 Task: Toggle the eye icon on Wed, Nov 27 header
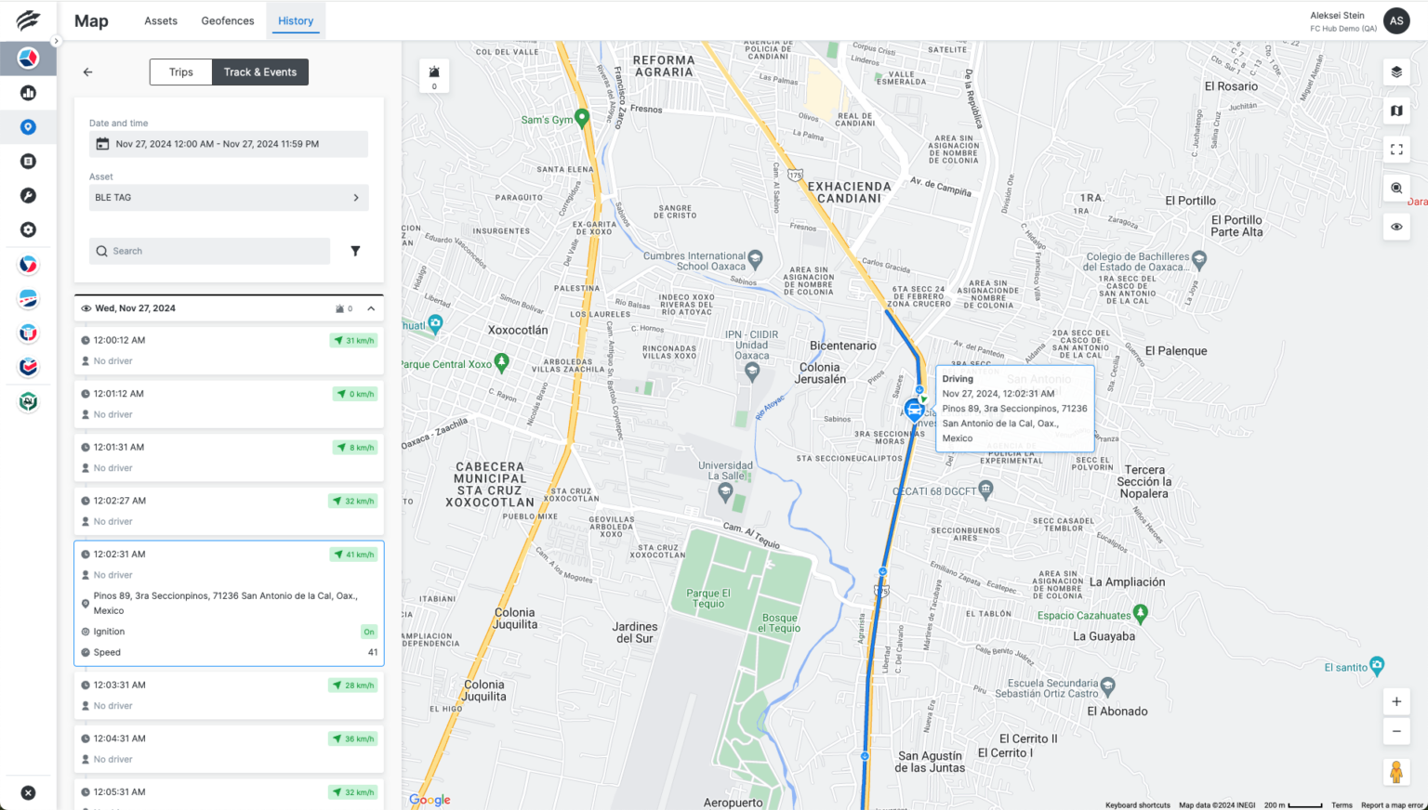pyautogui.click(x=86, y=307)
